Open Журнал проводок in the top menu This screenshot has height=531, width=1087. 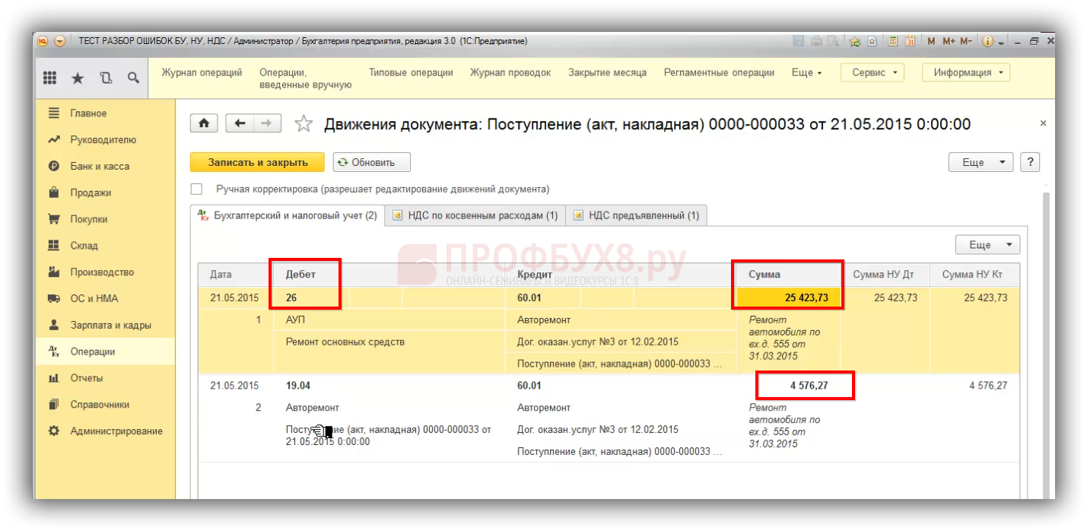click(x=510, y=72)
